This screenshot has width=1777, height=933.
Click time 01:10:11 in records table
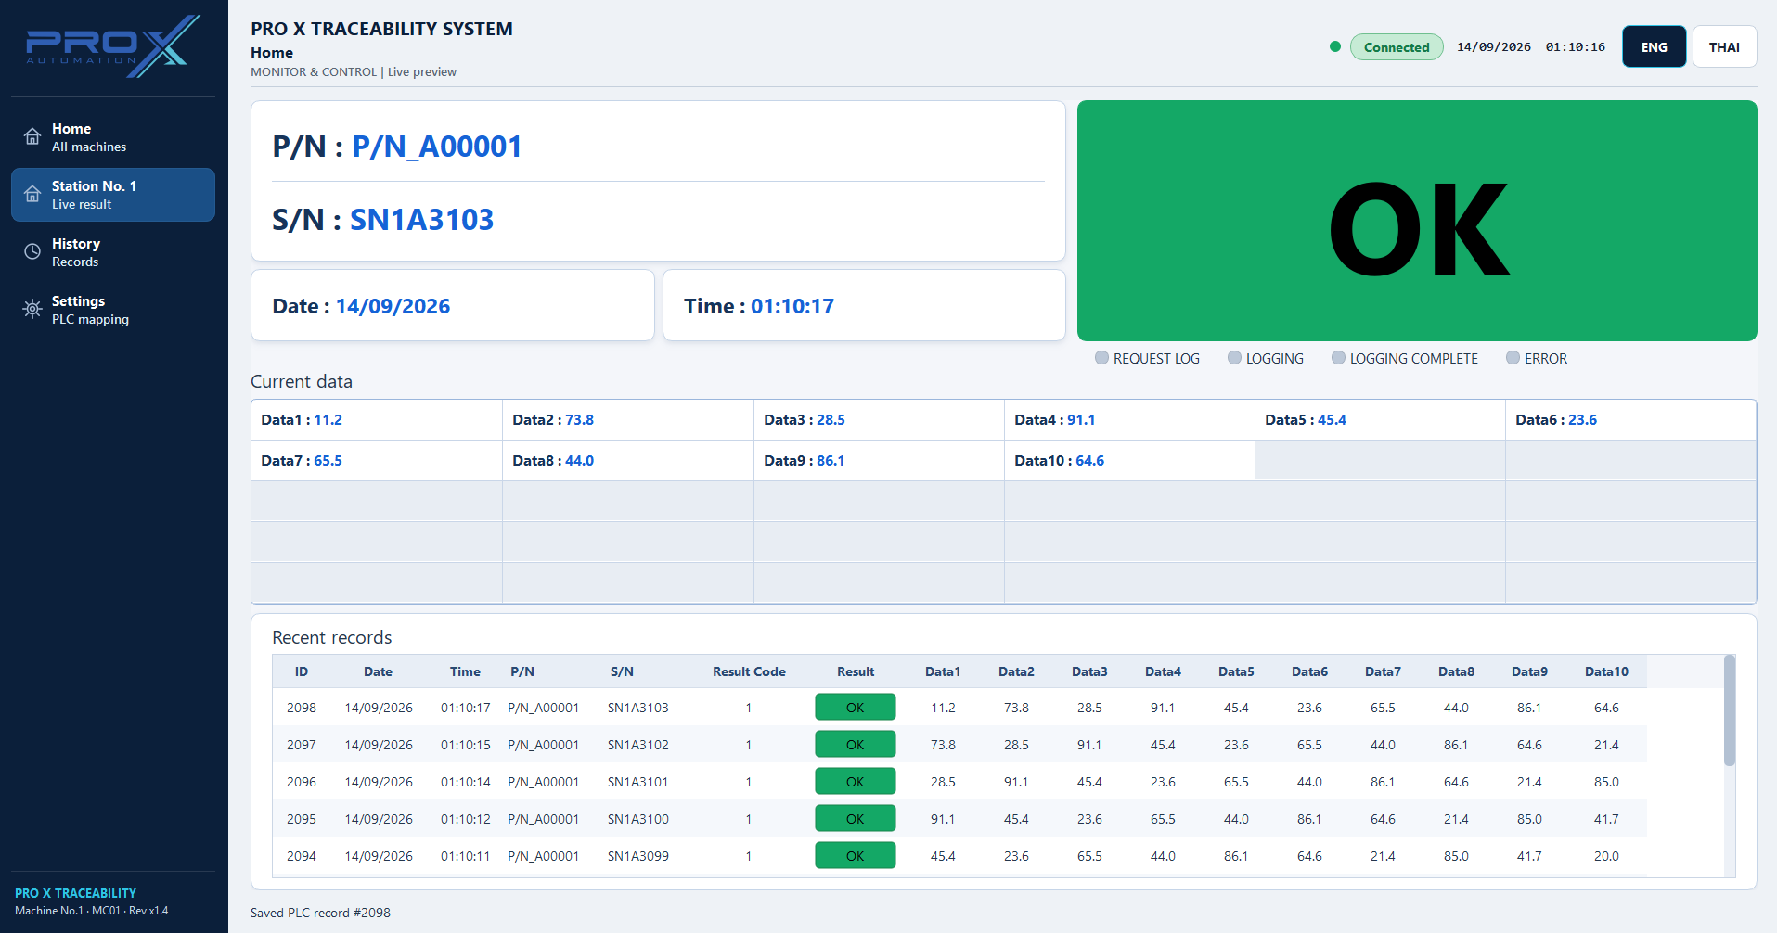[466, 856]
